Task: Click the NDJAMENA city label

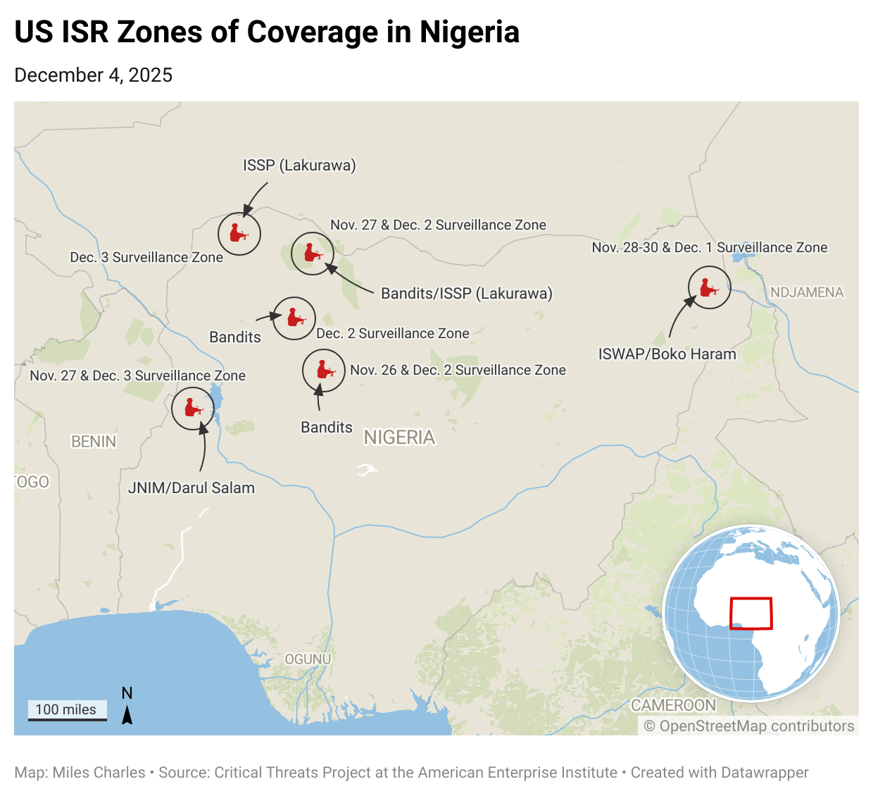Action: click(806, 292)
